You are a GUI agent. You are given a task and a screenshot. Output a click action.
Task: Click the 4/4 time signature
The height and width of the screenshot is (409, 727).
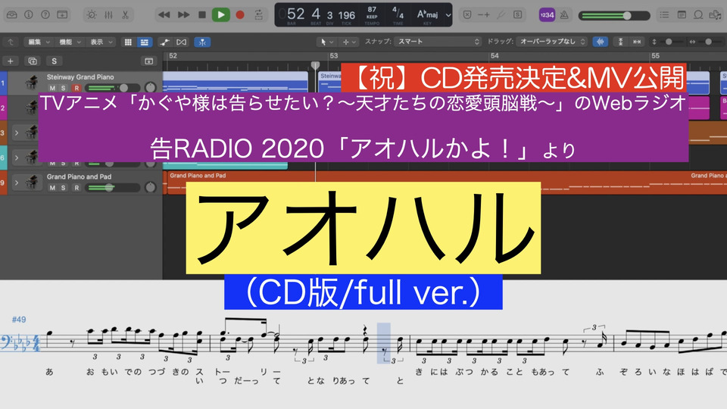(398, 12)
